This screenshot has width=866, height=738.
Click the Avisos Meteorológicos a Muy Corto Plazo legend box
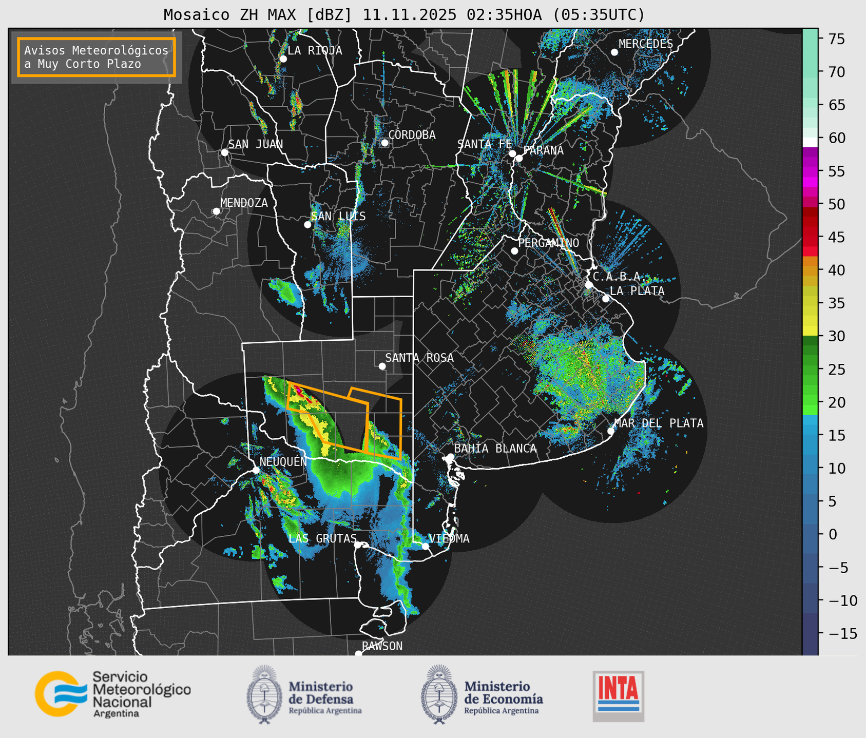coord(97,57)
